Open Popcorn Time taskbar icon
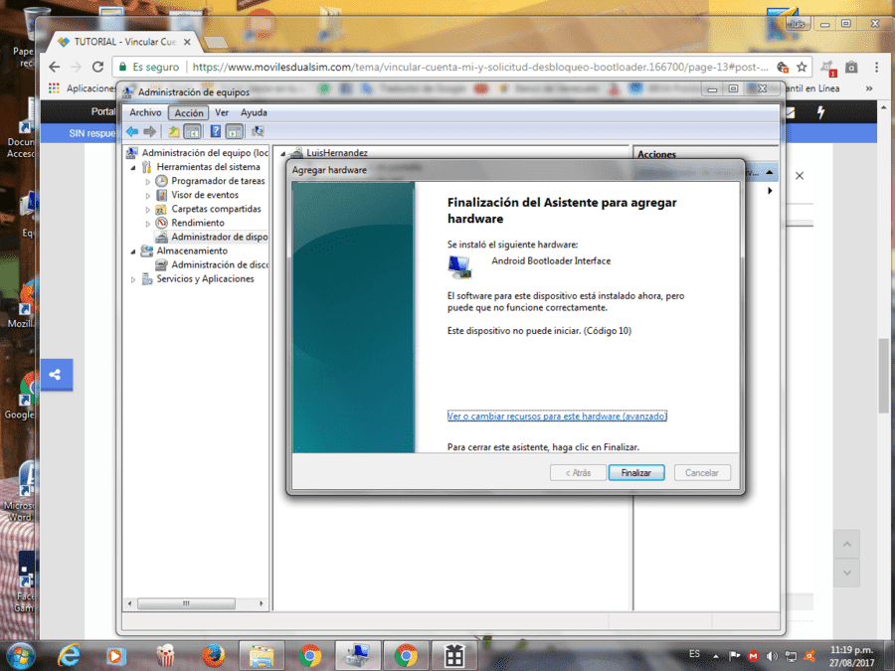 [x=165, y=656]
